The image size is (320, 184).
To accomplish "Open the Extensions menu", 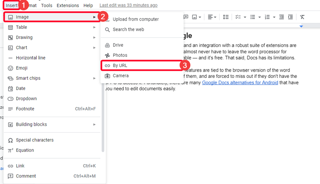I will pyautogui.click(x=67, y=5).
